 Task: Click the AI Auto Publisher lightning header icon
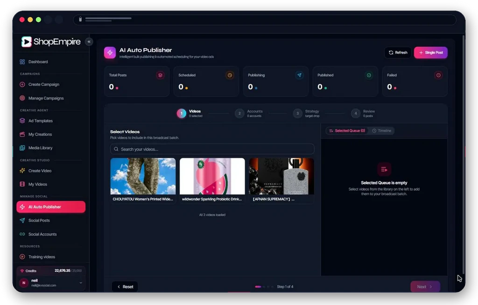click(x=110, y=52)
